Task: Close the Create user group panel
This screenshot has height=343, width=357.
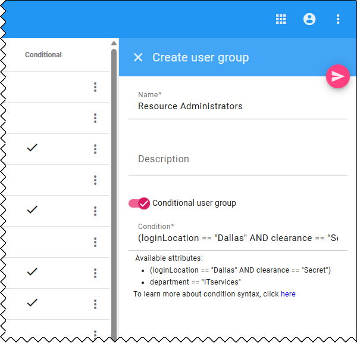Action: click(138, 57)
